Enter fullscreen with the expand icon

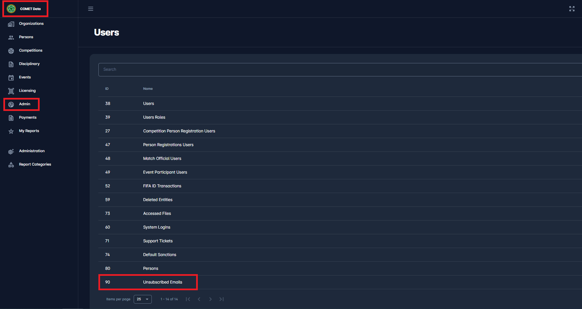pyautogui.click(x=572, y=9)
